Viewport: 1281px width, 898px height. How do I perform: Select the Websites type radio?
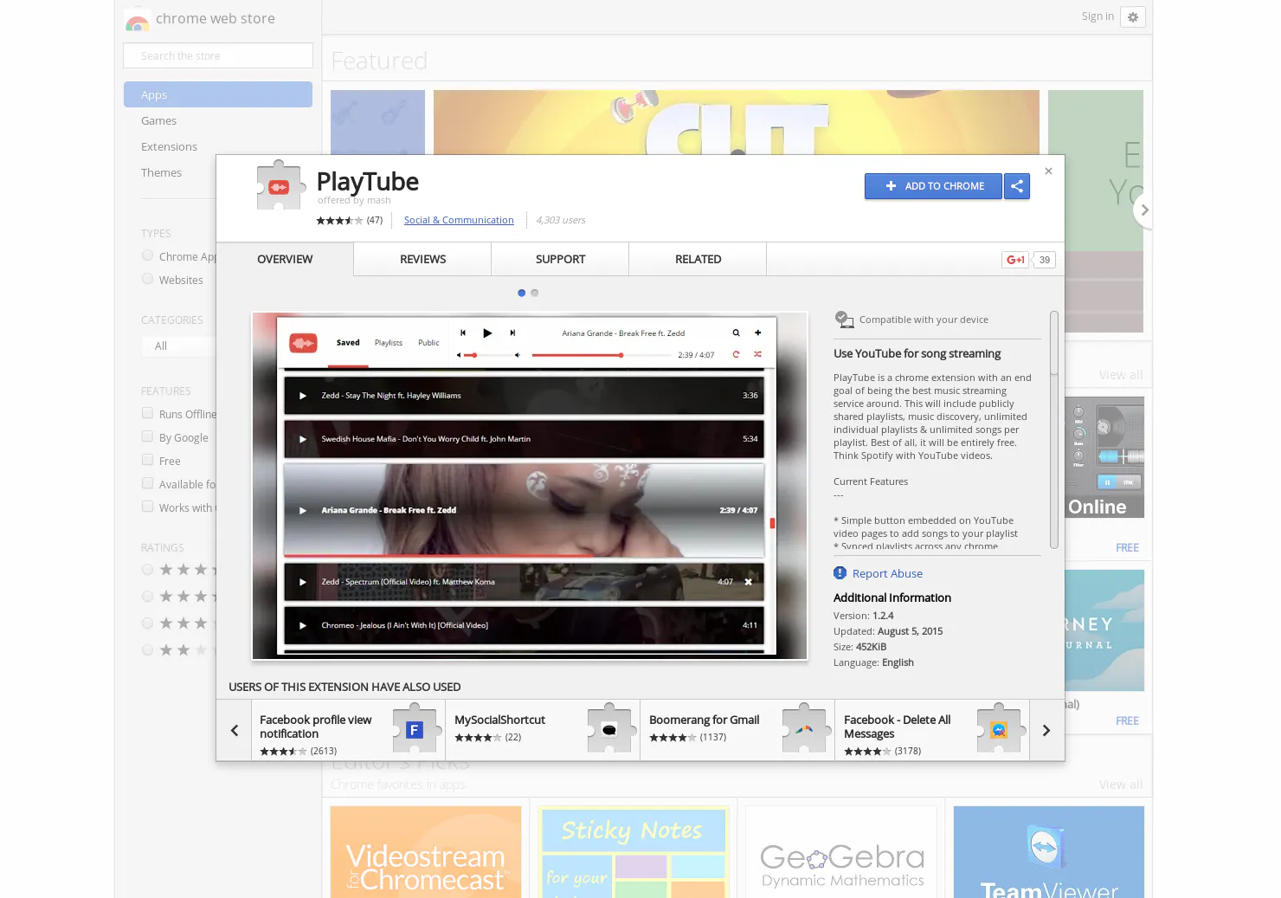click(147, 279)
